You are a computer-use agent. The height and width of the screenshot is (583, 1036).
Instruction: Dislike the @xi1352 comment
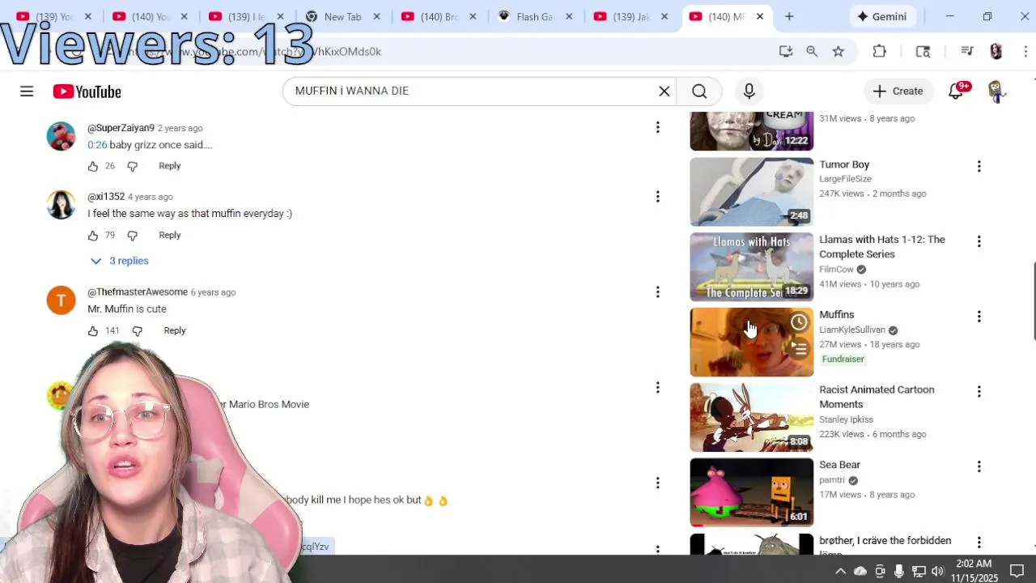point(133,236)
